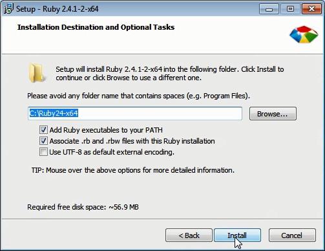Viewport: 325px width, 251px height.
Task: Click the Installation Destination and Optional Tasks heading
Action: click(x=96, y=27)
